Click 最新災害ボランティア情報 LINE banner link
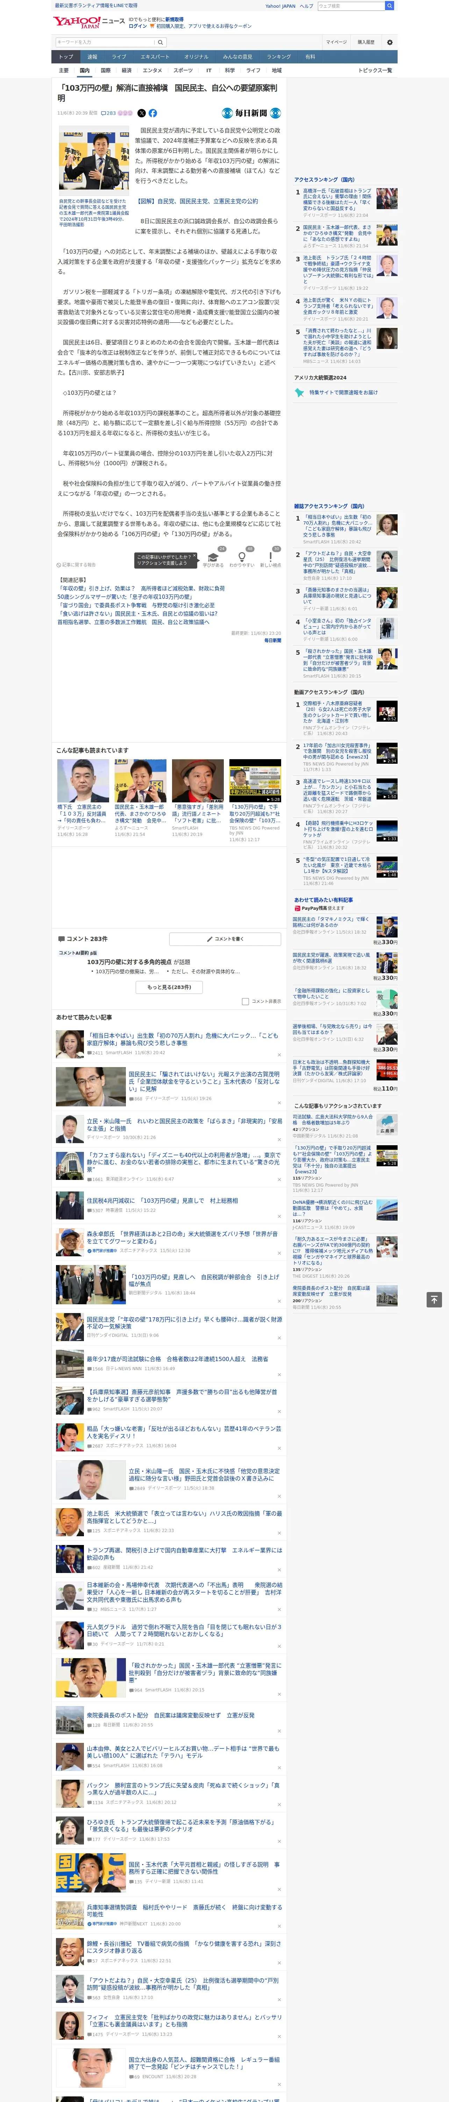The image size is (449, 2102). (96, 6)
